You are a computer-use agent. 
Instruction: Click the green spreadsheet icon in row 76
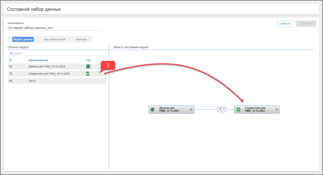tap(88, 74)
